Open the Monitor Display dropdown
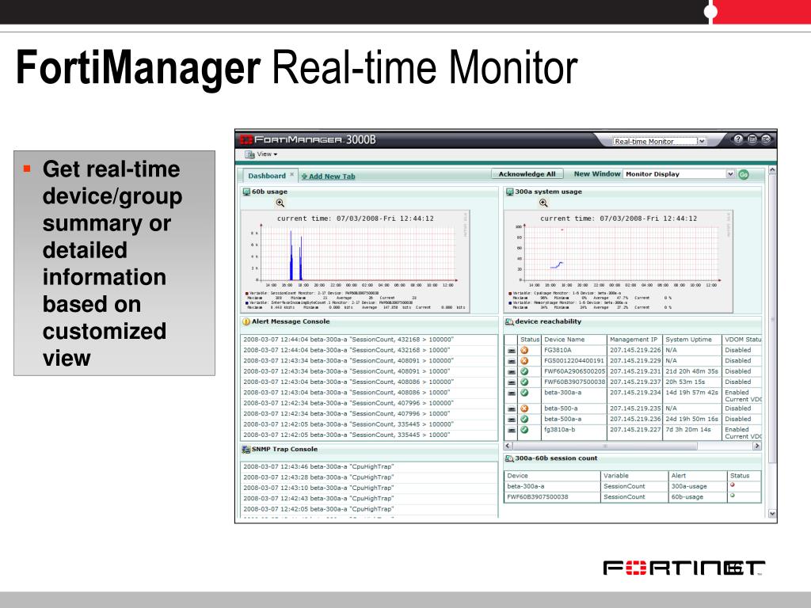This screenshot has height=608, width=811. click(x=730, y=174)
